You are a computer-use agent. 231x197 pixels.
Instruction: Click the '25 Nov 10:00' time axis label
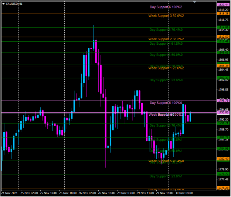(x=49, y=193)
